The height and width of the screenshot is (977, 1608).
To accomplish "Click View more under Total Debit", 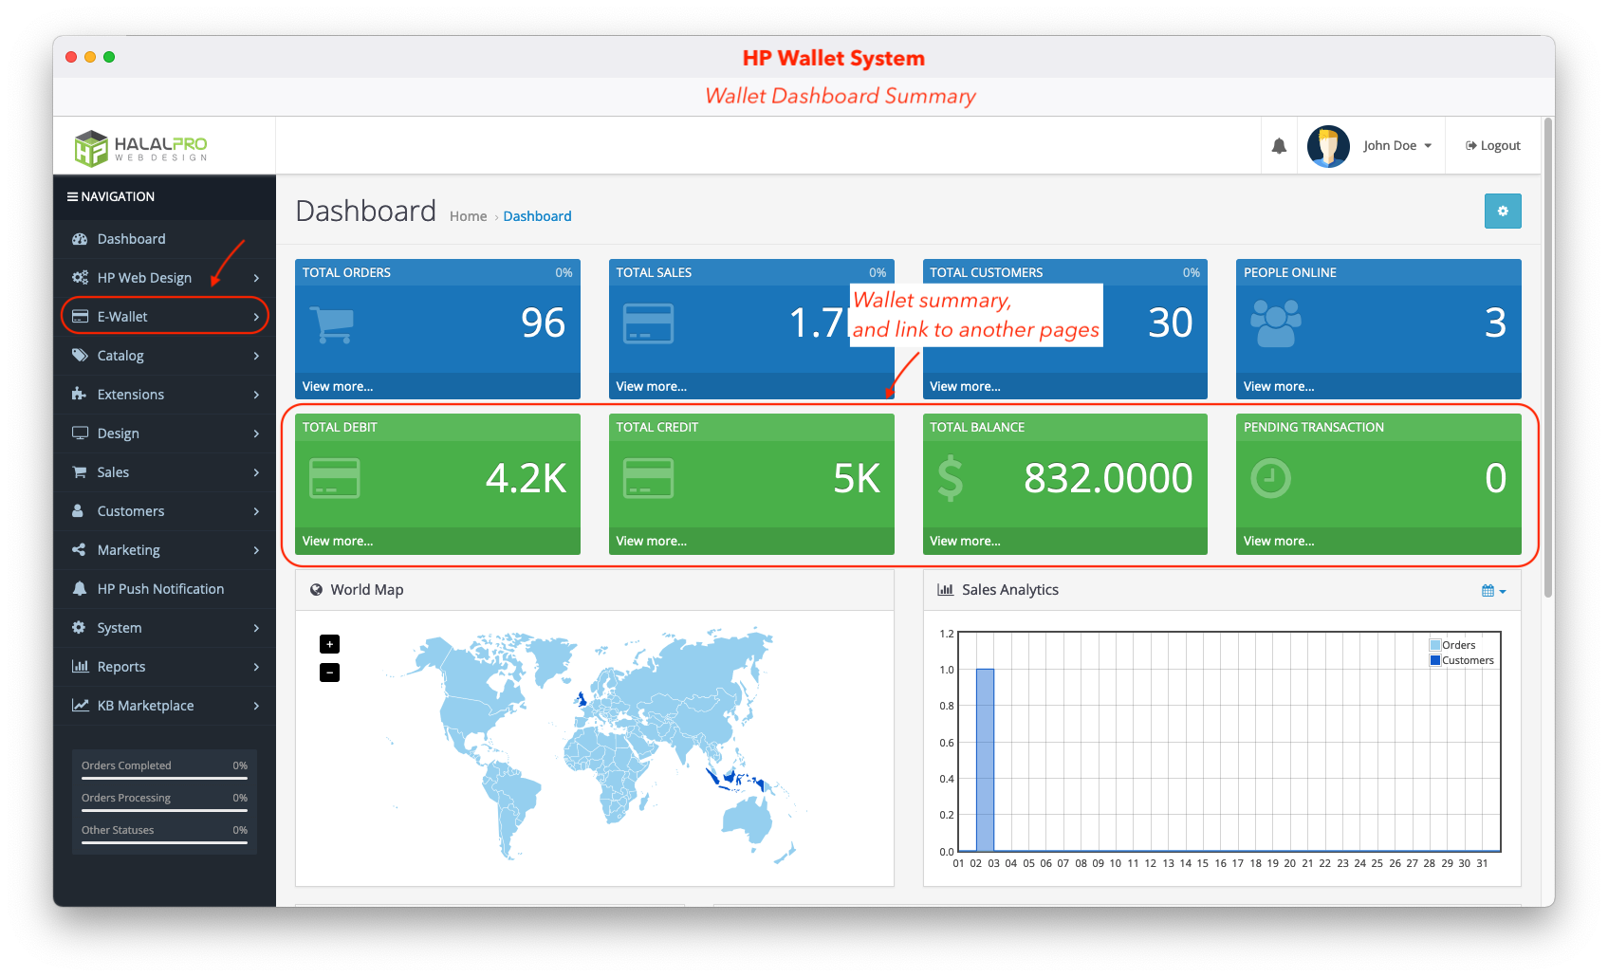I will coord(338,542).
